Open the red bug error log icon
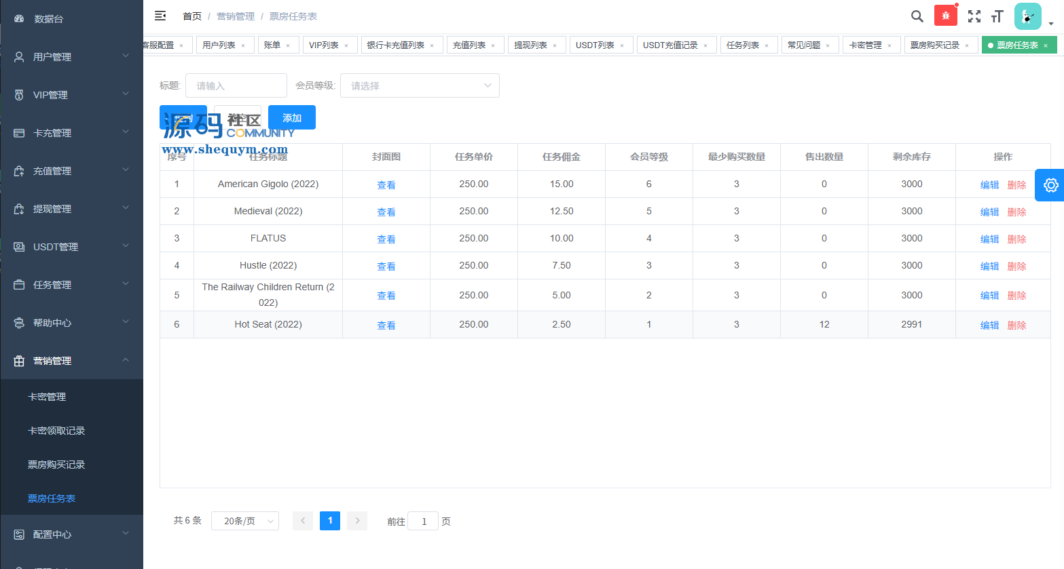This screenshot has width=1064, height=569. (945, 16)
